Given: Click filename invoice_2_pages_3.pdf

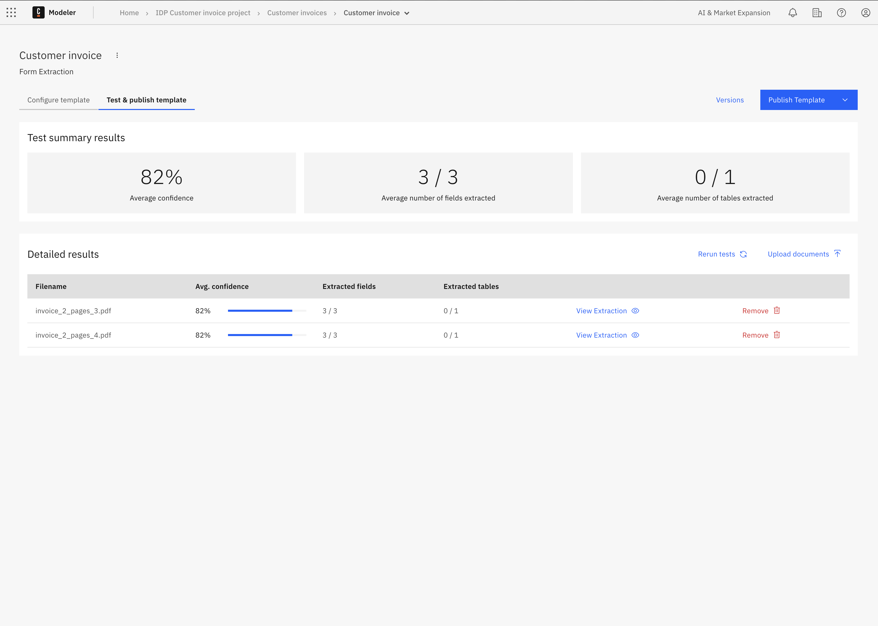Looking at the screenshot, I should pos(73,311).
